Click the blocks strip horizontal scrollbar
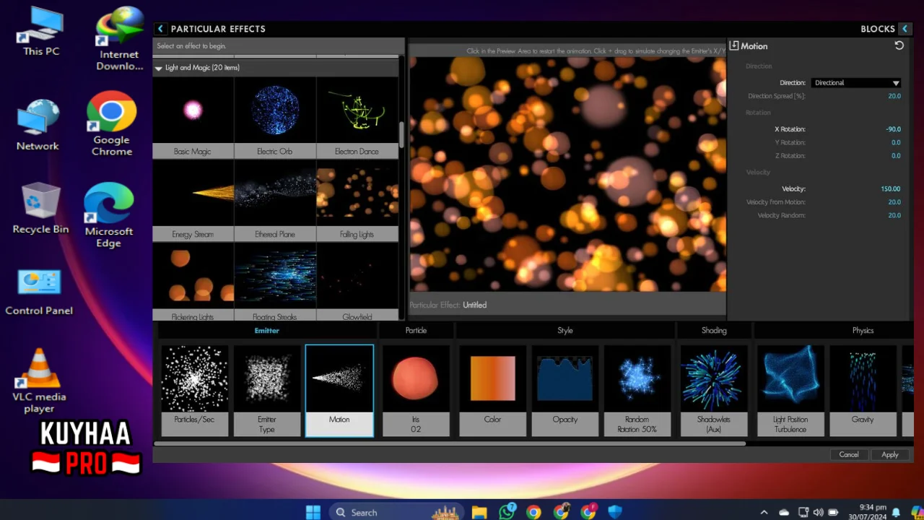 click(450, 443)
